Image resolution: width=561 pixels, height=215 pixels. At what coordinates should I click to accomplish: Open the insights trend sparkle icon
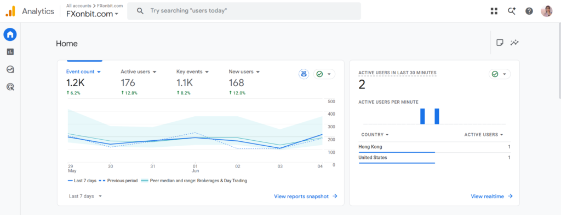514,43
